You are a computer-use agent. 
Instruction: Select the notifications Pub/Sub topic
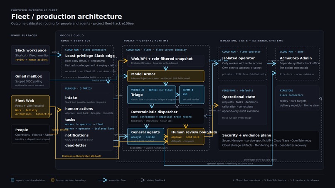[77, 135]
